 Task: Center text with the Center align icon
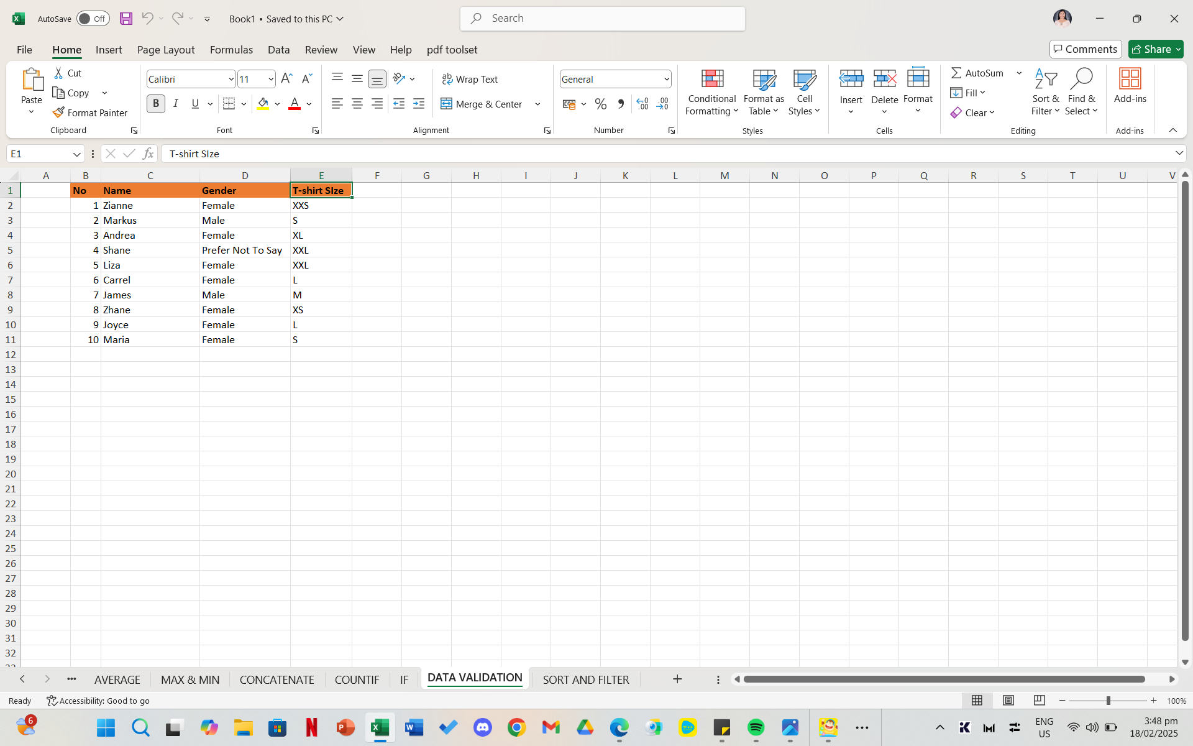click(x=357, y=104)
